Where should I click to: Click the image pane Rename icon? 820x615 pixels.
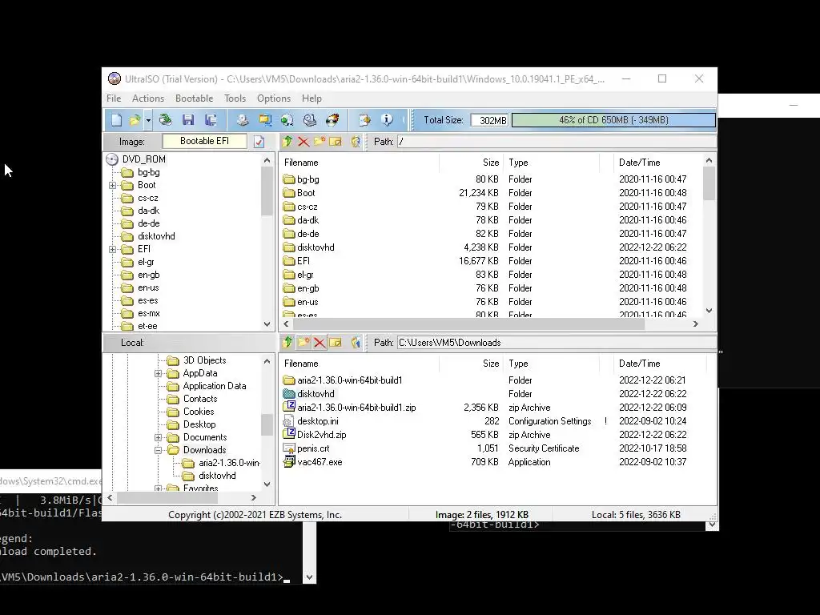(x=336, y=142)
